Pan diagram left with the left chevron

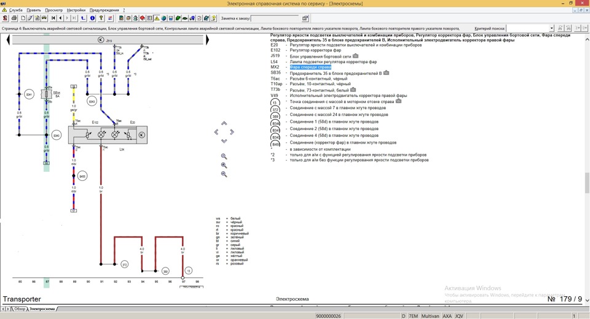(216, 132)
